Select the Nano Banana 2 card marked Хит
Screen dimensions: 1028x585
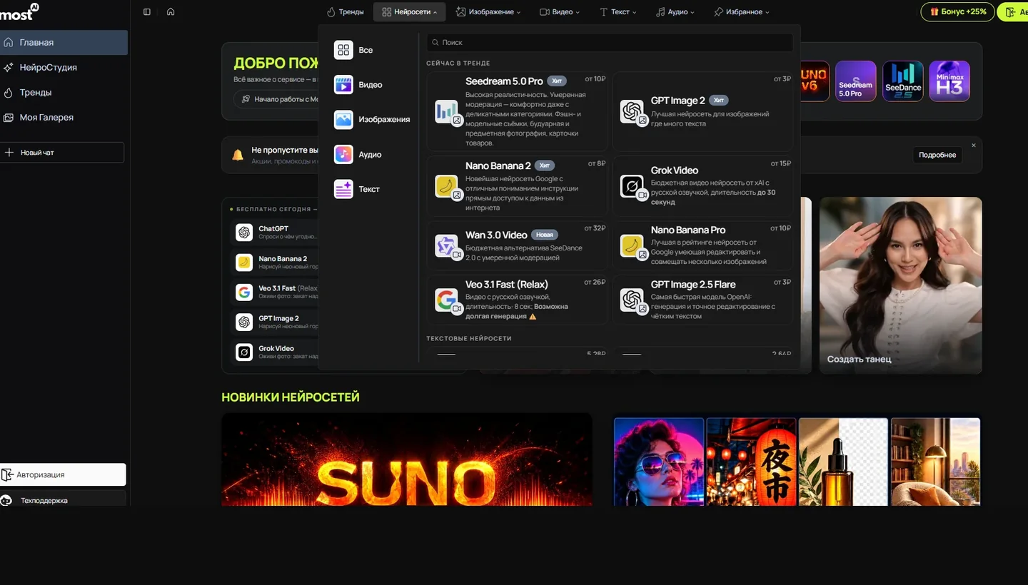point(517,186)
